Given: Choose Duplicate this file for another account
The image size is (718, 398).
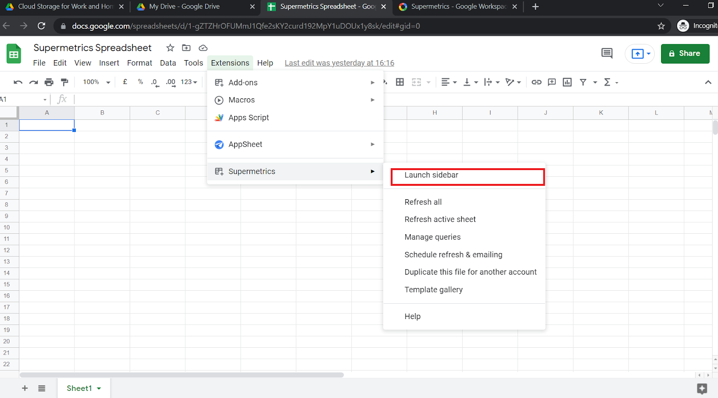Looking at the screenshot, I should [x=464, y=272].
